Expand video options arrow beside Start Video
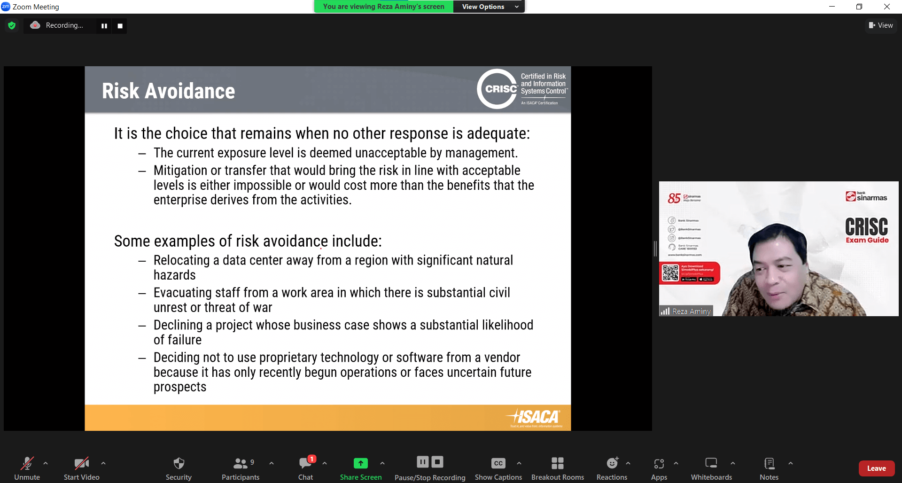 pos(103,463)
